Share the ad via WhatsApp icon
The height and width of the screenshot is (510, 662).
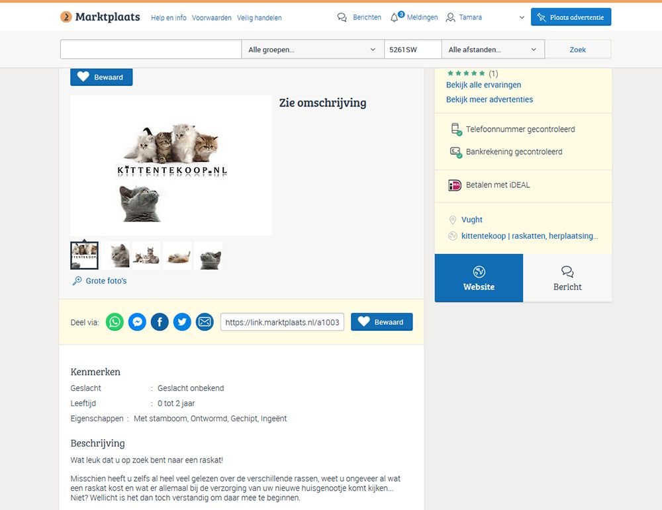click(115, 322)
